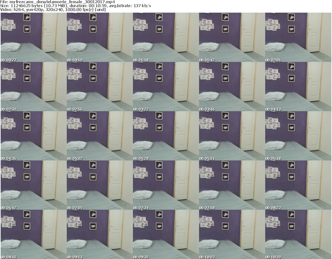Select the thumbnail frame at 00:10:30

(x=298, y=234)
